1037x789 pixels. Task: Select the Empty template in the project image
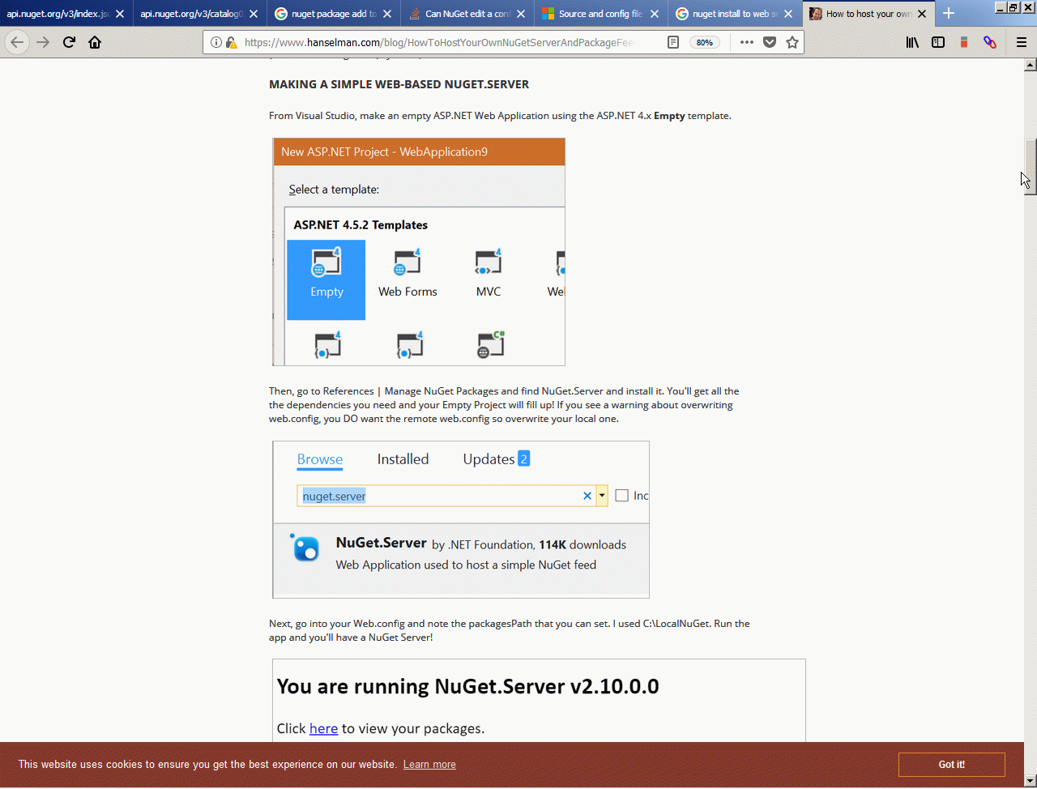[326, 279]
